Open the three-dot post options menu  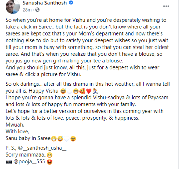[166, 6]
